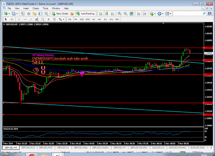Select the Cursor arrow tool
Viewport: 215px width, 156px height.
point(6,20)
